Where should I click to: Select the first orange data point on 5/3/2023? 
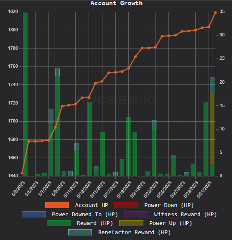(22, 173)
